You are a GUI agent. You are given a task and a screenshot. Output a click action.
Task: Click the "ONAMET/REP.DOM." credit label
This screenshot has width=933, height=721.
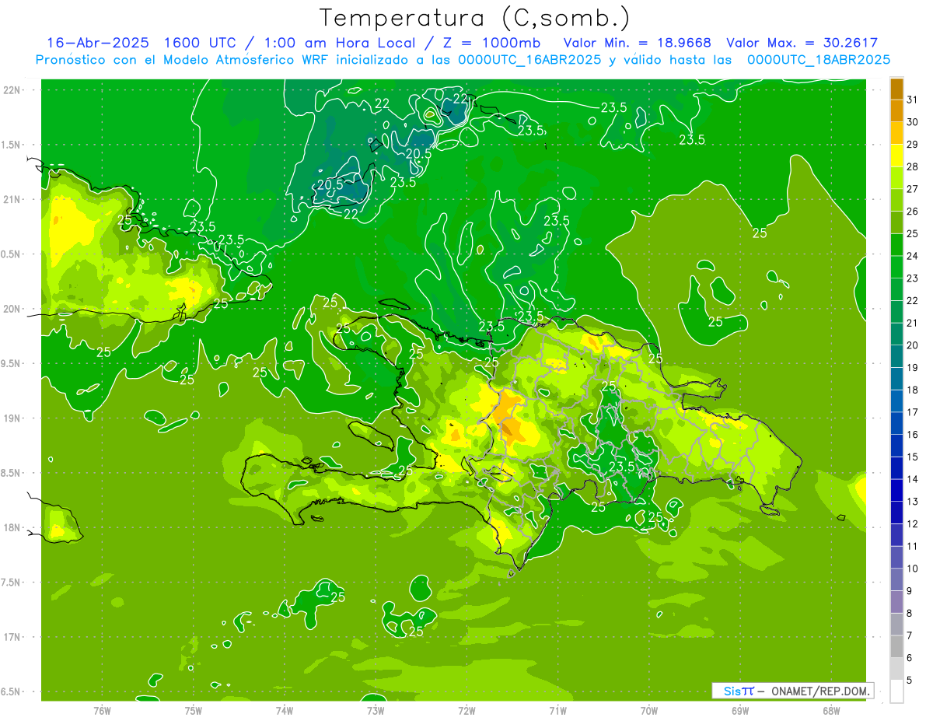click(x=819, y=691)
